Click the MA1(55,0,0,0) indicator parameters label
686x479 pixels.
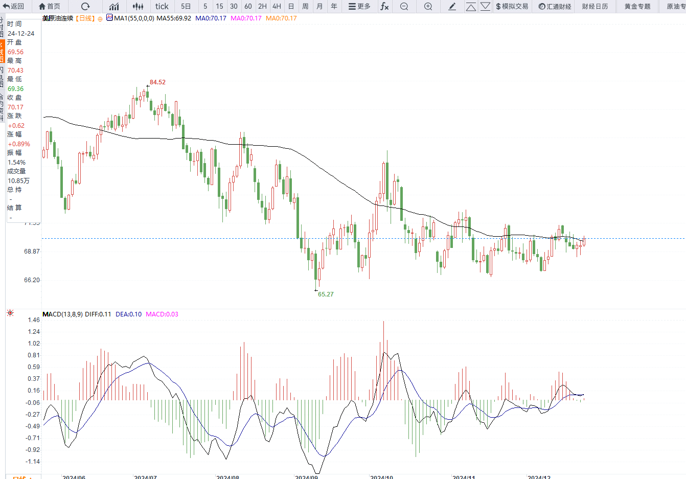[134, 18]
